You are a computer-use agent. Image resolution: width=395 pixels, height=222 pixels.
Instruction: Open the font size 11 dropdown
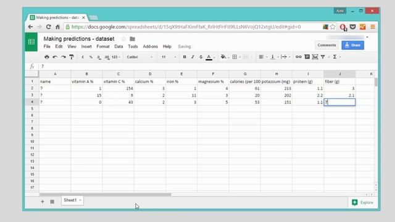[x=168, y=57]
